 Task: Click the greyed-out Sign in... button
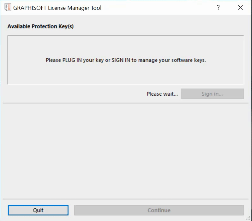coord(212,94)
